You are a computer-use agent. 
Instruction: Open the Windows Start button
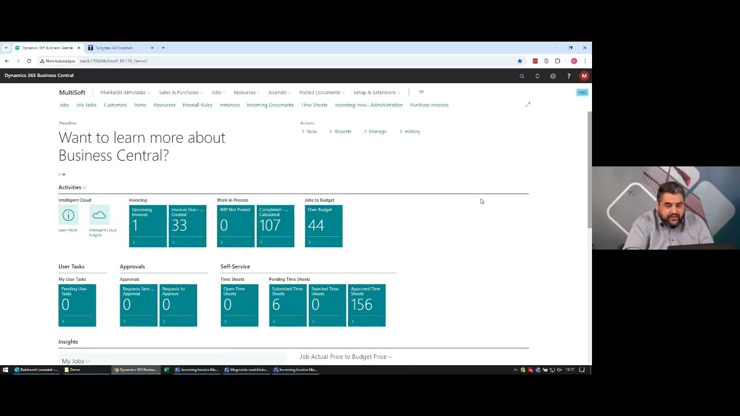click(5, 370)
